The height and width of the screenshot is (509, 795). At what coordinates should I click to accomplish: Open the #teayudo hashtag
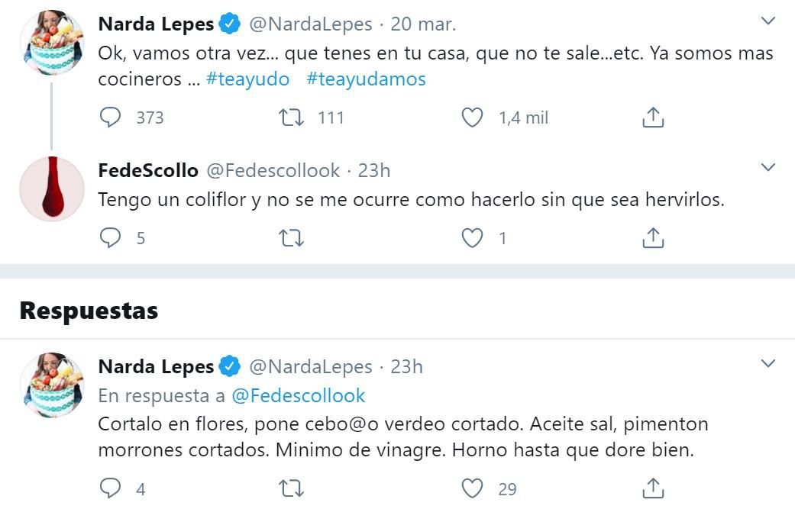(248, 79)
